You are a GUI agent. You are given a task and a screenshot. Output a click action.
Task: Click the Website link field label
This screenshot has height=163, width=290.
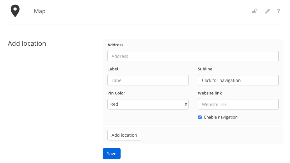coord(210,93)
